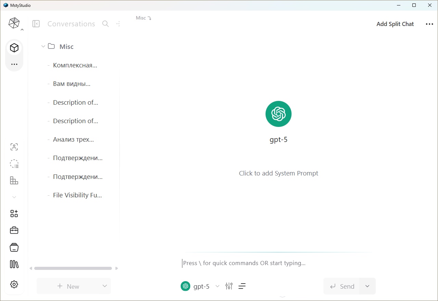
Task: Open dropdown arrow next to New
Action: pyautogui.click(x=105, y=286)
